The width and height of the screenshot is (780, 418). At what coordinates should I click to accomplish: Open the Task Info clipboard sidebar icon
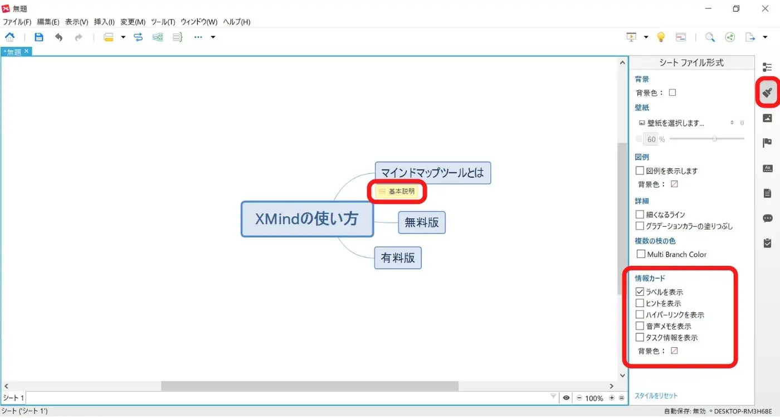767,243
